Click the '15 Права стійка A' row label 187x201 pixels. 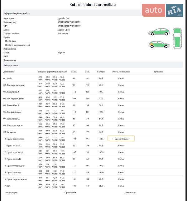point(12,173)
